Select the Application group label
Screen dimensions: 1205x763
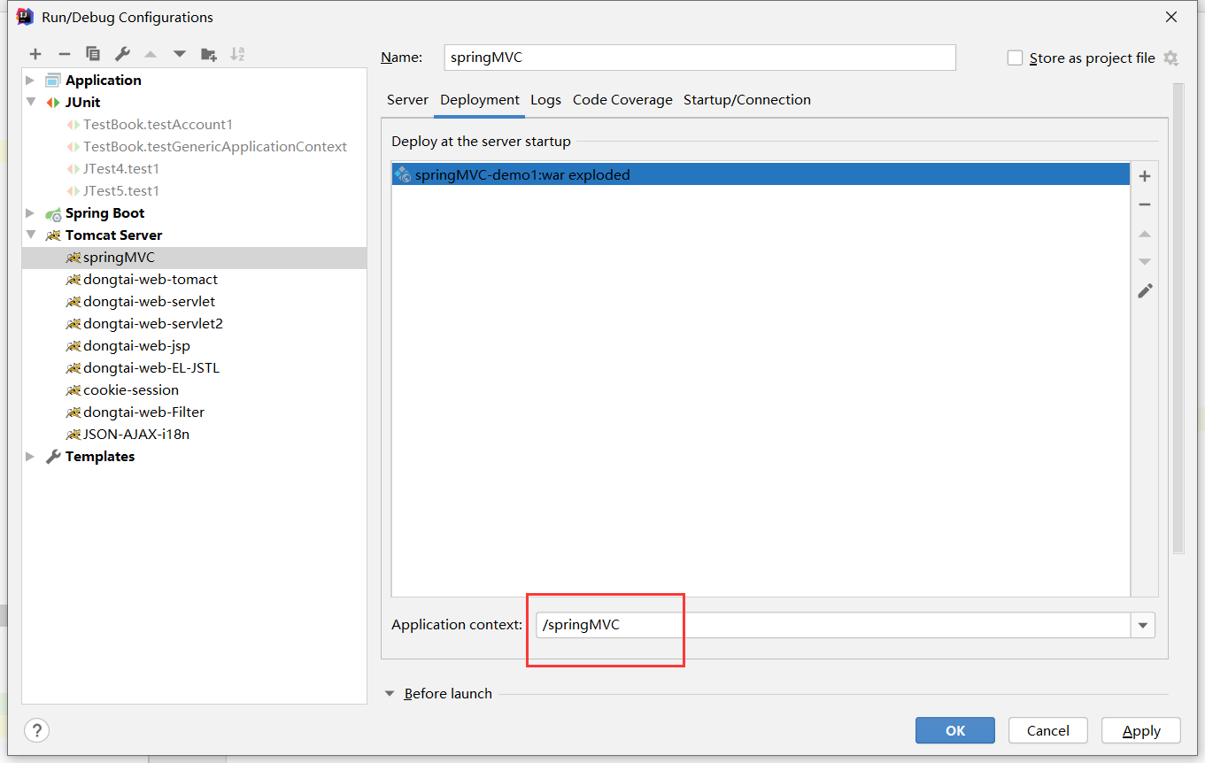coord(103,81)
